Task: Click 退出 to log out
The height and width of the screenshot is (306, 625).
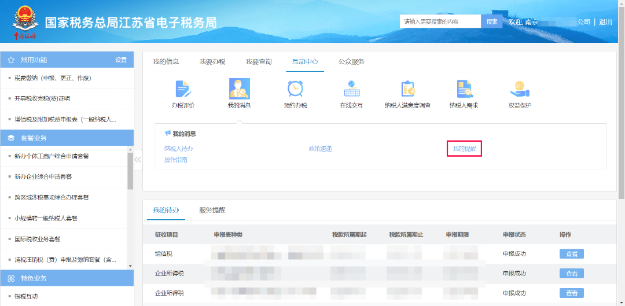Action: (x=605, y=22)
